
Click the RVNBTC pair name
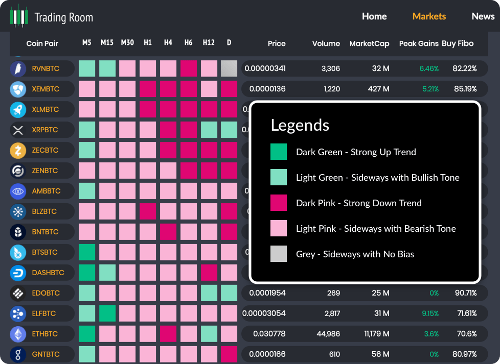pyautogui.click(x=46, y=68)
